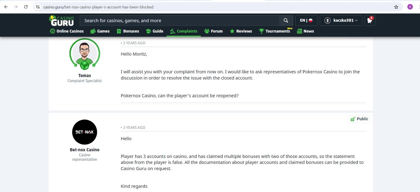Viewport: 420px width, 192px height.
Task: View site information icon in address bar
Action: pyautogui.click(x=38, y=7)
